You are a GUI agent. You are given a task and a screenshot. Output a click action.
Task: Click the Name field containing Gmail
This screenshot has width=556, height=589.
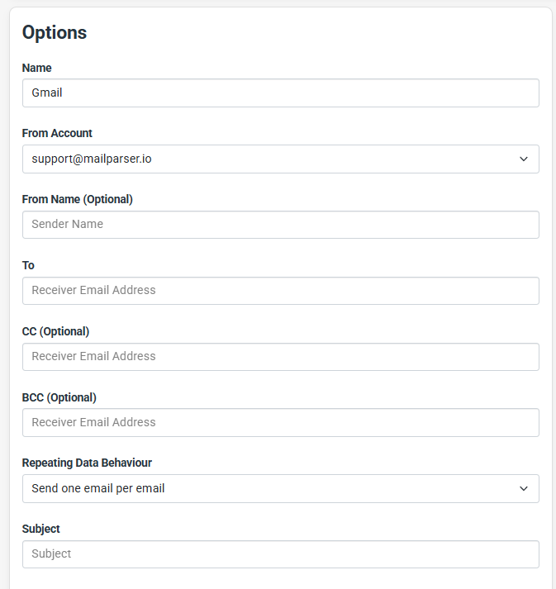pyautogui.click(x=281, y=93)
